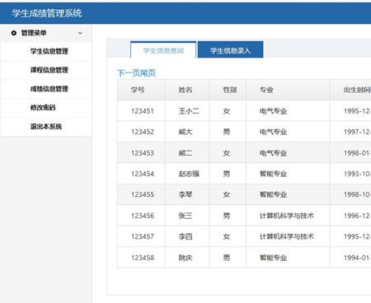Click the 学生成绩管理系统 header title
The image size is (371, 303).
tap(47, 13)
